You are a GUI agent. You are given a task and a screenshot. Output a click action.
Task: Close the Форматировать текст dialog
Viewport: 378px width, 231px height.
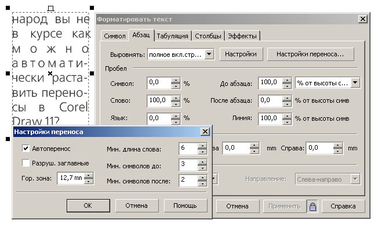tap(362, 19)
